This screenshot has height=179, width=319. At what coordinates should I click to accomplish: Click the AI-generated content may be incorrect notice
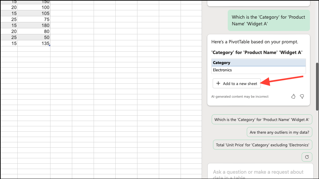pyautogui.click(x=240, y=96)
